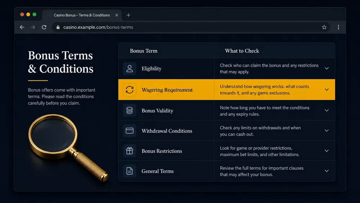Expand the Wagering Requirement row chevron
360x203 pixels.
(x=327, y=89)
